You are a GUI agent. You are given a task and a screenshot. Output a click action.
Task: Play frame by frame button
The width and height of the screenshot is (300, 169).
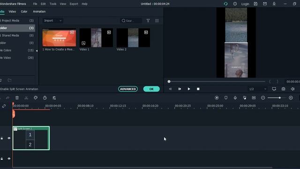click(180, 89)
